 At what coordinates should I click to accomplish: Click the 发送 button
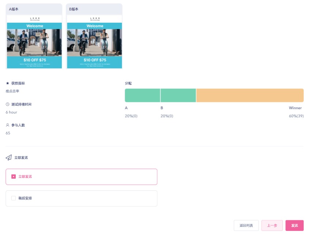click(x=294, y=226)
